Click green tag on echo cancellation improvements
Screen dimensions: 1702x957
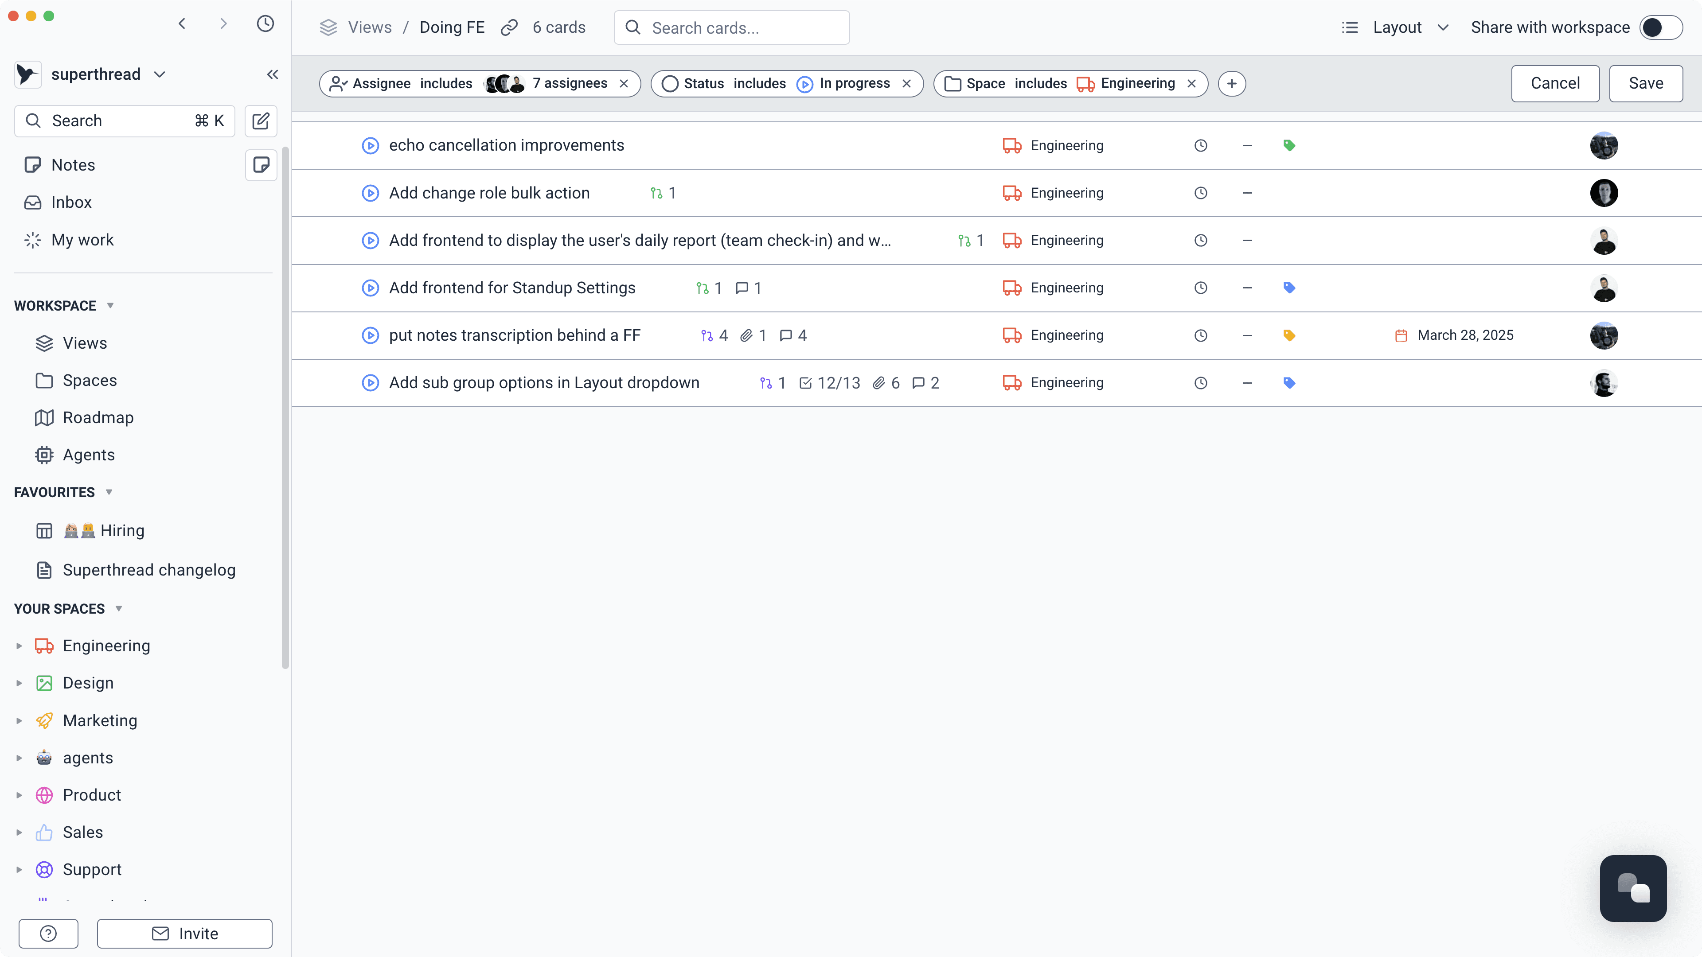click(1289, 145)
